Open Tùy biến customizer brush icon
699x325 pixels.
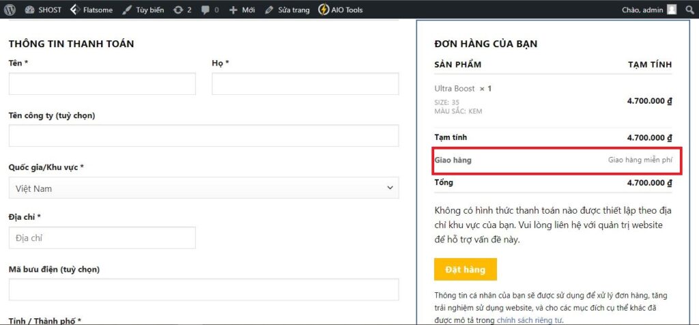click(128, 10)
